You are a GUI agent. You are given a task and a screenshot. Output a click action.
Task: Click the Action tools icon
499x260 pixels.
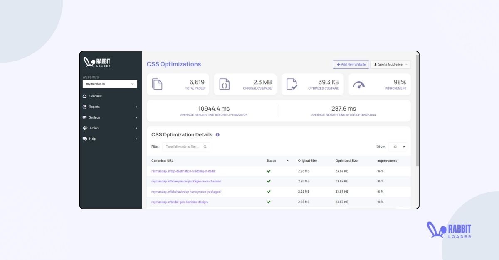(86, 128)
